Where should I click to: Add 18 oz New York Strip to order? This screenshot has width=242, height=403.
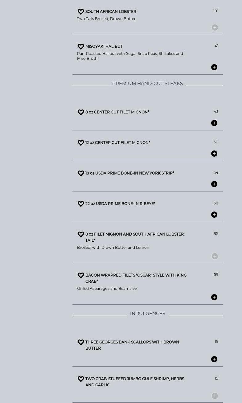[214, 184]
